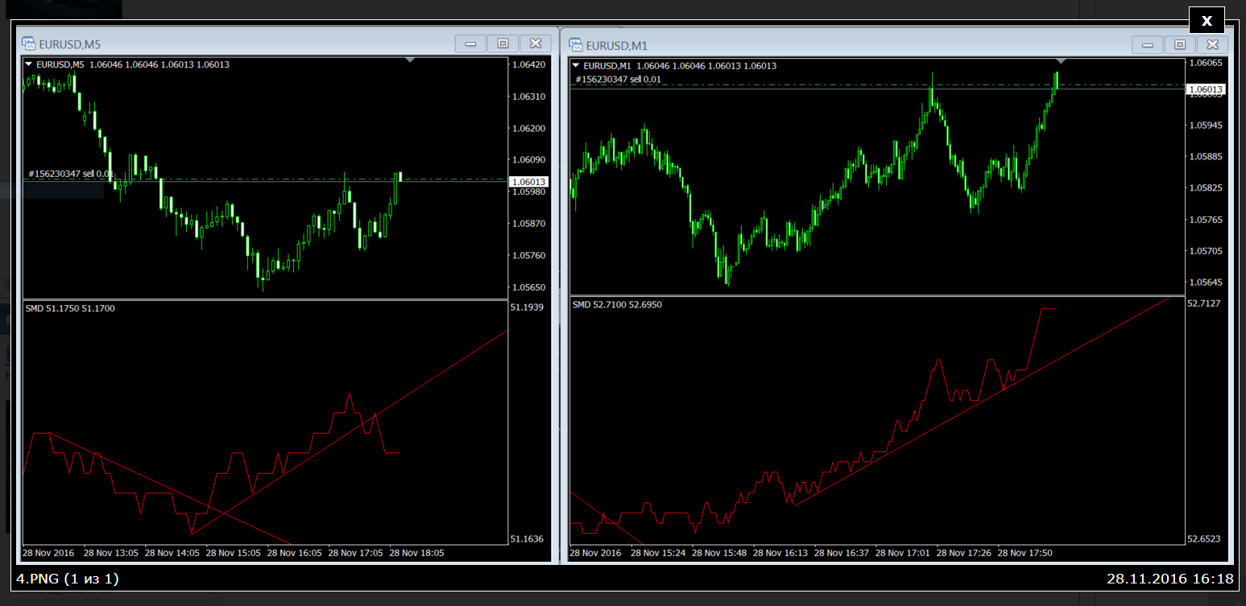Click the 1.06420 price scale value
Image resolution: width=1246 pixels, height=606 pixels.
(528, 64)
